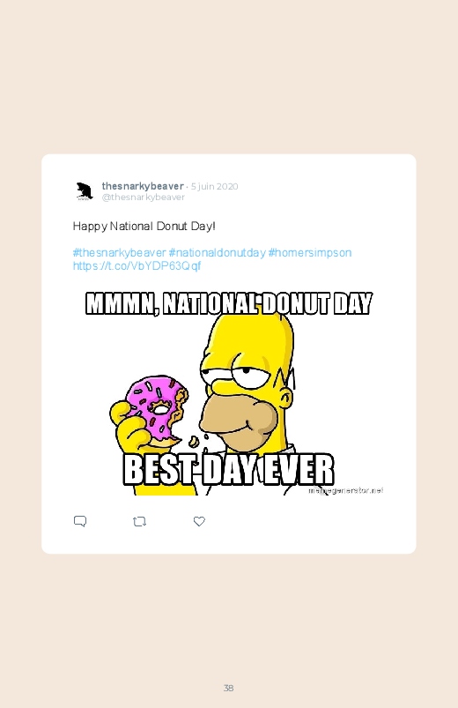
Task: Select the #homersimpson hashtag
Action: point(309,252)
